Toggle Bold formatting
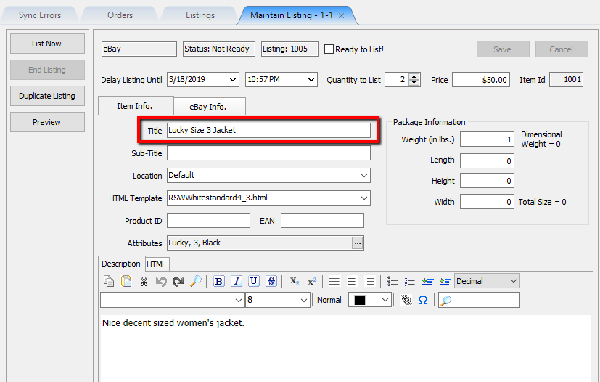The image size is (600, 382). click(219, 281)
